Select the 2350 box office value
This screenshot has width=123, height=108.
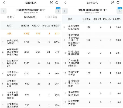point(26,63)
